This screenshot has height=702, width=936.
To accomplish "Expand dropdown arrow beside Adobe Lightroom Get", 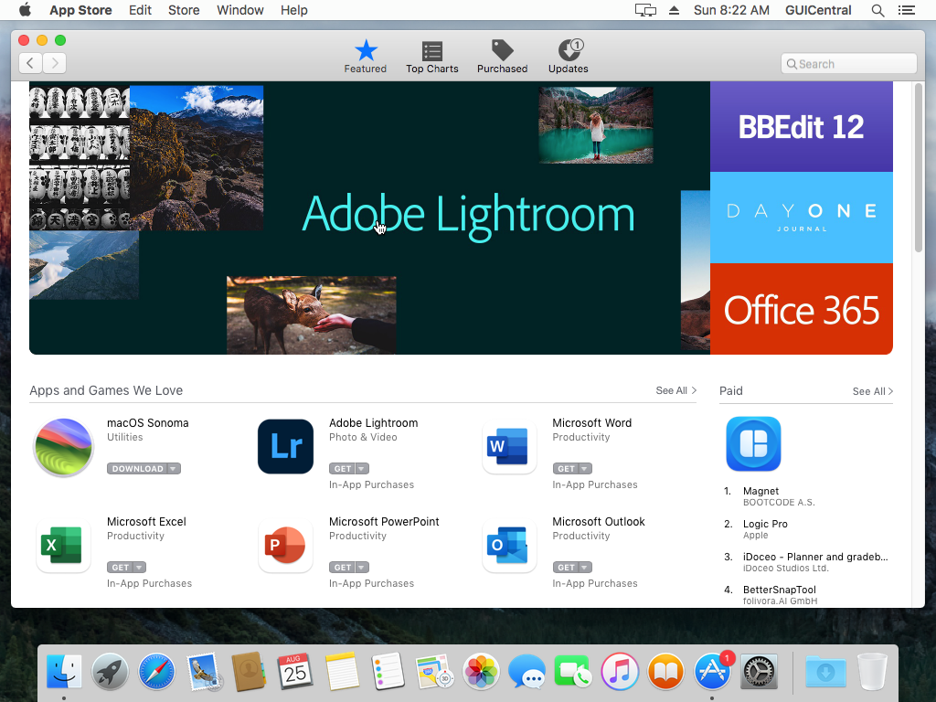I will 362,469.
